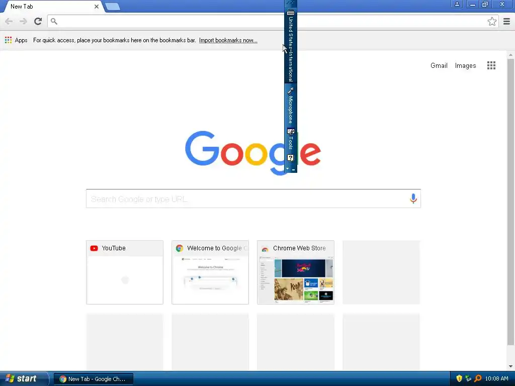Select United States-International input language
The width and height of the screenshot is (515, 386).
[290, 49]
